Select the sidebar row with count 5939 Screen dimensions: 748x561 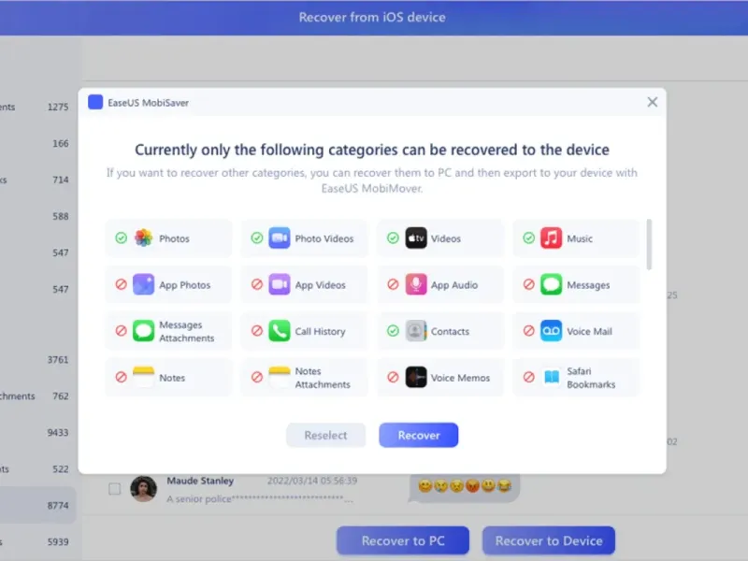38,541
